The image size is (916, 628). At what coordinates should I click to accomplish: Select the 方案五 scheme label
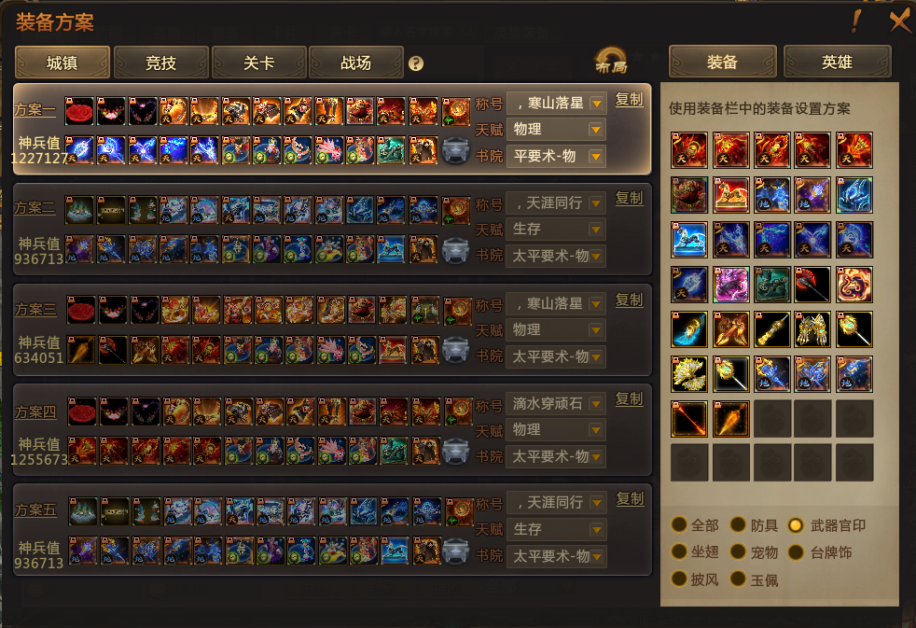(x=35, y=510)
